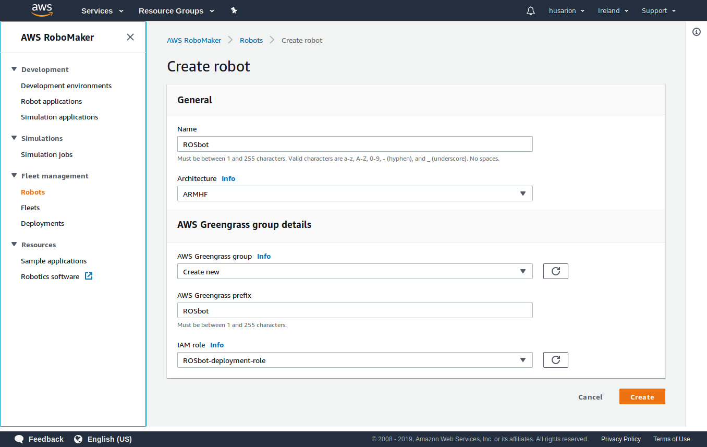
Task: Open the Resource Groups menu
Action: (x=176, y=10)
